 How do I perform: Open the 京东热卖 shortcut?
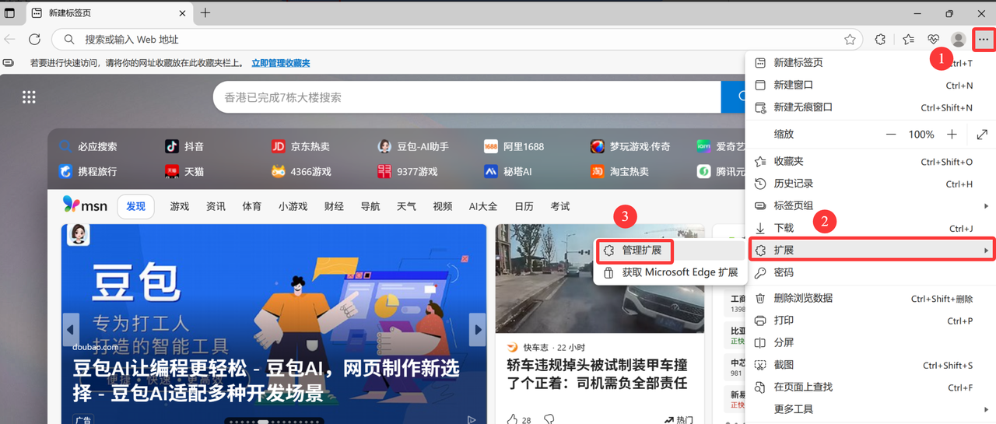coord(300,146)
